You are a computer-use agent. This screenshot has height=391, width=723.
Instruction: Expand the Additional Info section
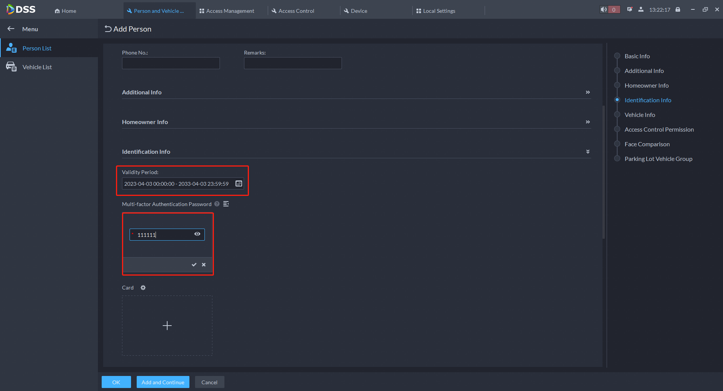(x=588, y=92)
